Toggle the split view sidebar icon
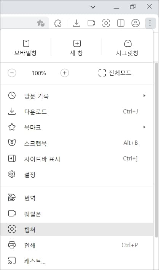The height and width of the screenshot is (270, 159). tap(121, 23)
